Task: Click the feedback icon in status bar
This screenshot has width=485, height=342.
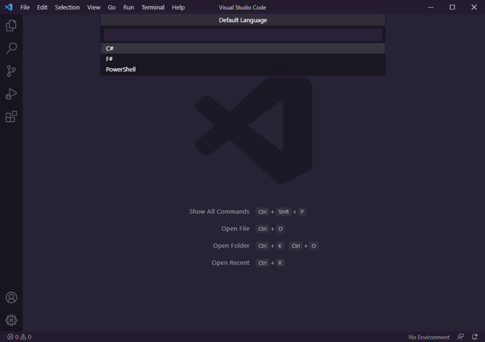Action: (x=460, y=337)
